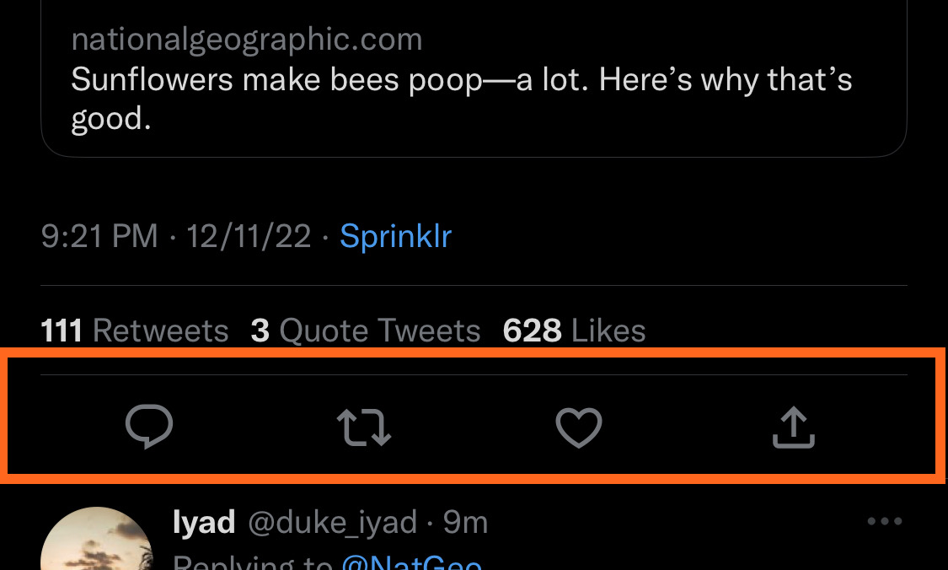This screenshot has width=948, height=570.
Task: Open the share sheet with the upload icon
Action: click(794, 427)
